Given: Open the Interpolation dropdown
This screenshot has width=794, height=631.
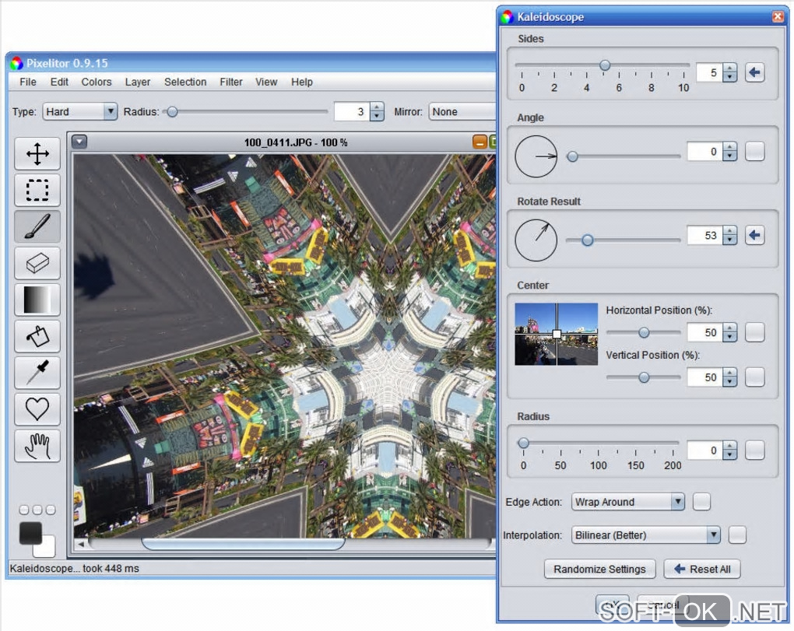Looking at the screenshot, I should pos(645,535).
